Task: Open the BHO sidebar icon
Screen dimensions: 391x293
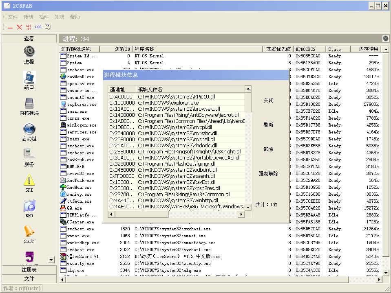Action: click(x=29, y=206)
